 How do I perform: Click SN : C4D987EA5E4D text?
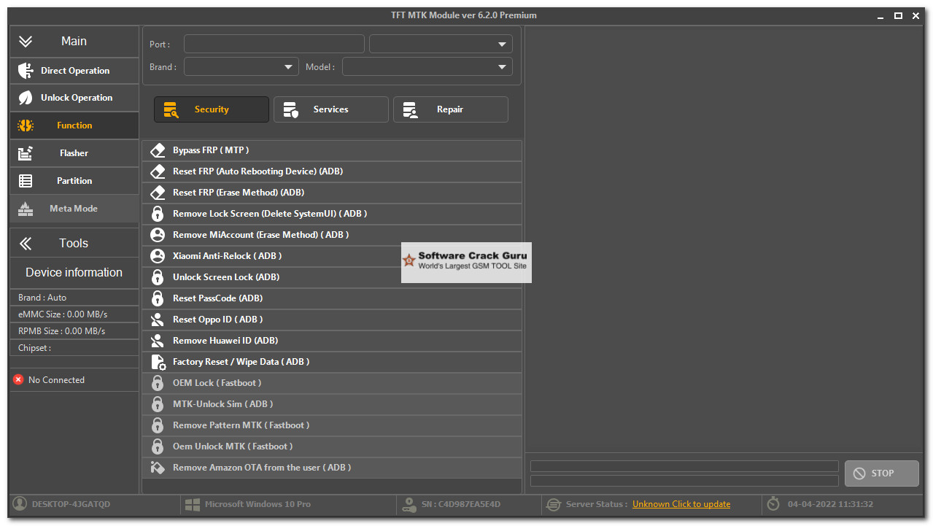pyautogui.click(x=461, y=504)
